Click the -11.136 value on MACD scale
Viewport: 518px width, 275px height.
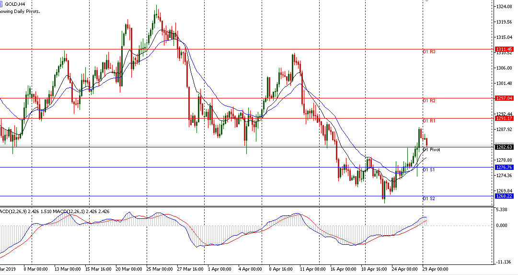click(x=505, y=262)
